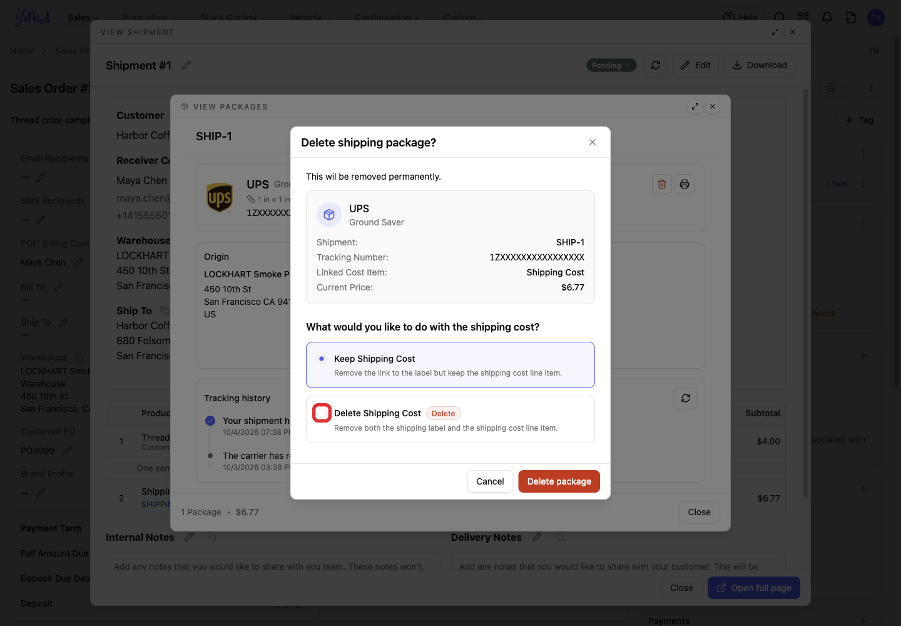Open the Configuration menu
901x626 pixels.
click(387, 18)
